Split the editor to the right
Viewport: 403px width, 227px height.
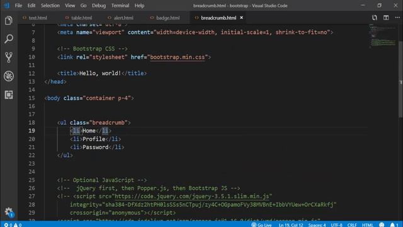(x=386, y=18)
